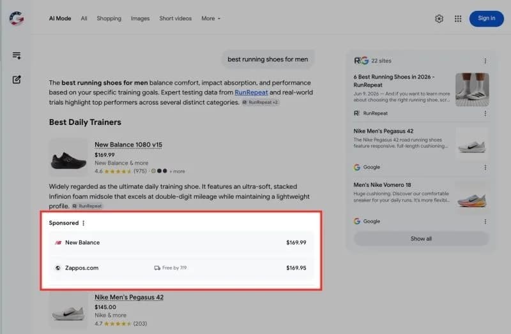This screenshot has height=334, width=511.
Task: Open the 22 sites panel three-dot menu
Action: pyautogui.click(x=485, y=61)
